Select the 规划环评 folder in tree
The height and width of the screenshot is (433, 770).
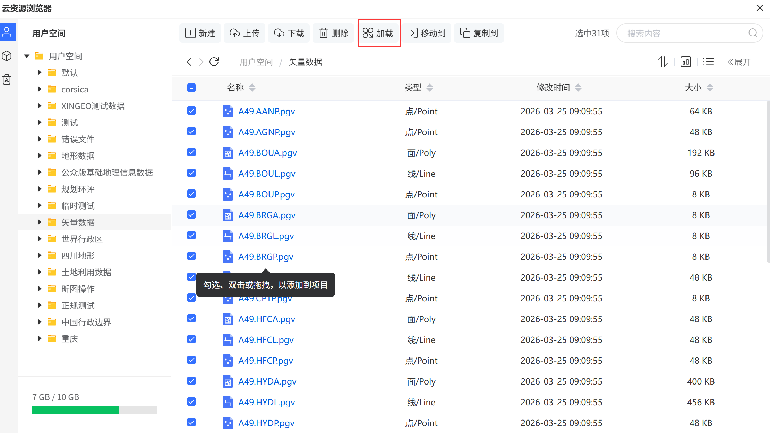pos(78,189)
